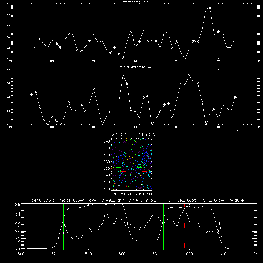
Task: Open the colored pixel detector image
Action: coord(131,164)
